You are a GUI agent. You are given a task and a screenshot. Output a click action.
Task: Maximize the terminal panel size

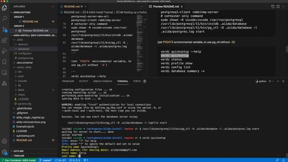pyautogui.click(x=278, y=81)
